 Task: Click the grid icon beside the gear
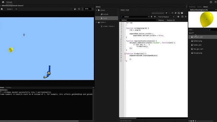pyautogui.click(x=182, y=17)
